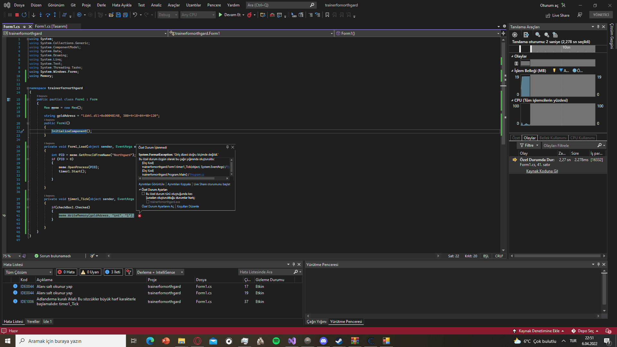This screenshot has width=617, height=347.
Task: Click the Navigate Backward icon
Action: (x=79, y=15)
